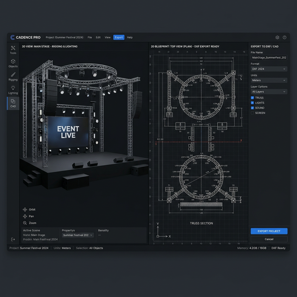This screenshot has height=297, width=297.
Task: Click the EXPORT TO DXF / CAD heading
Action: tap(265, 46)
